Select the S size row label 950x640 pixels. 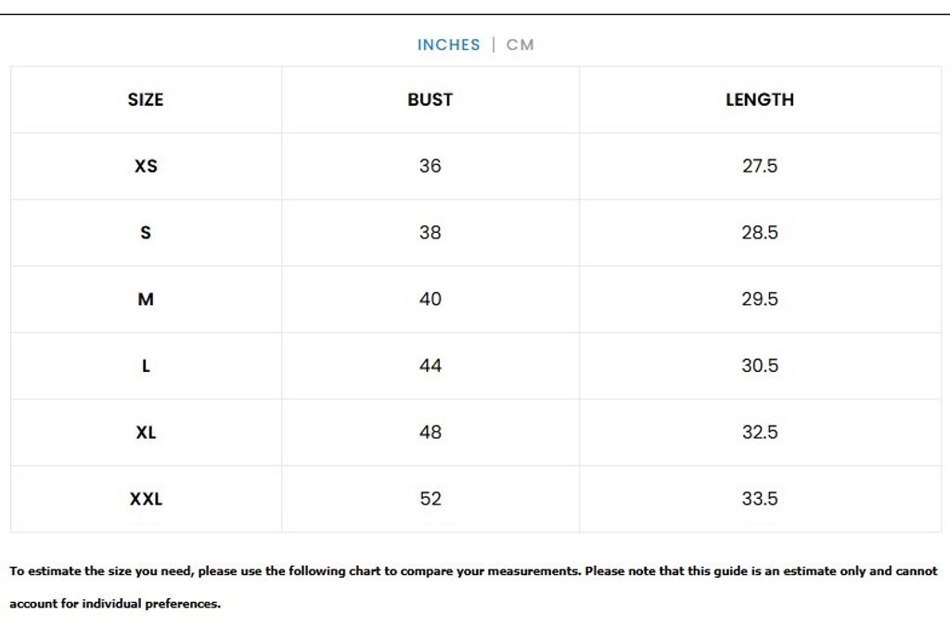click(146, 233)
